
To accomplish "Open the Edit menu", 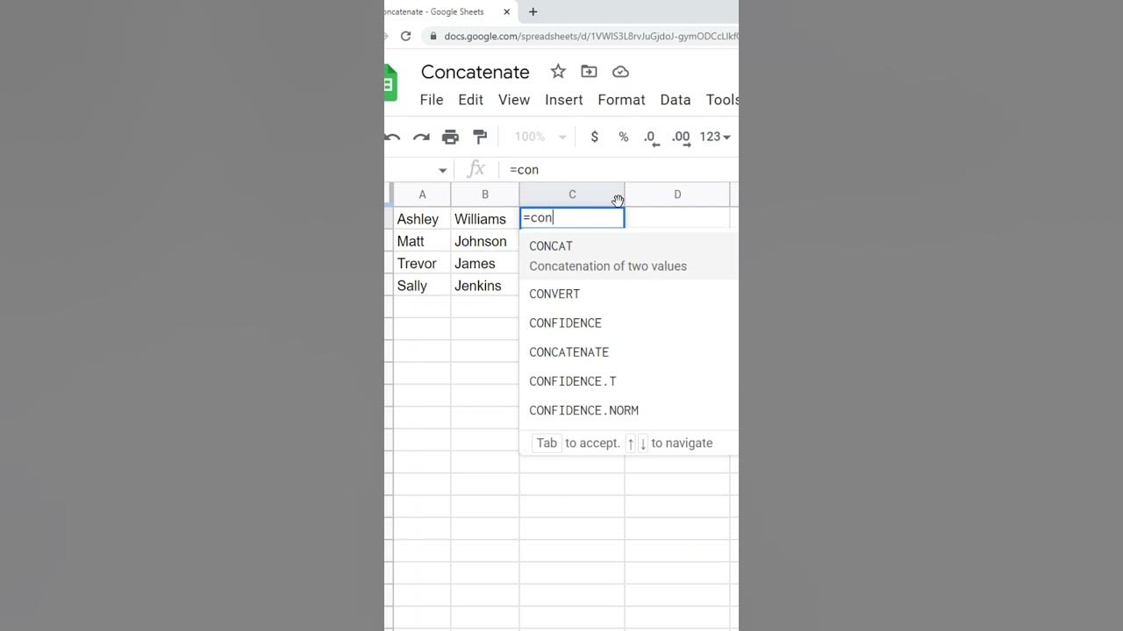I will (x=470, y=100).
